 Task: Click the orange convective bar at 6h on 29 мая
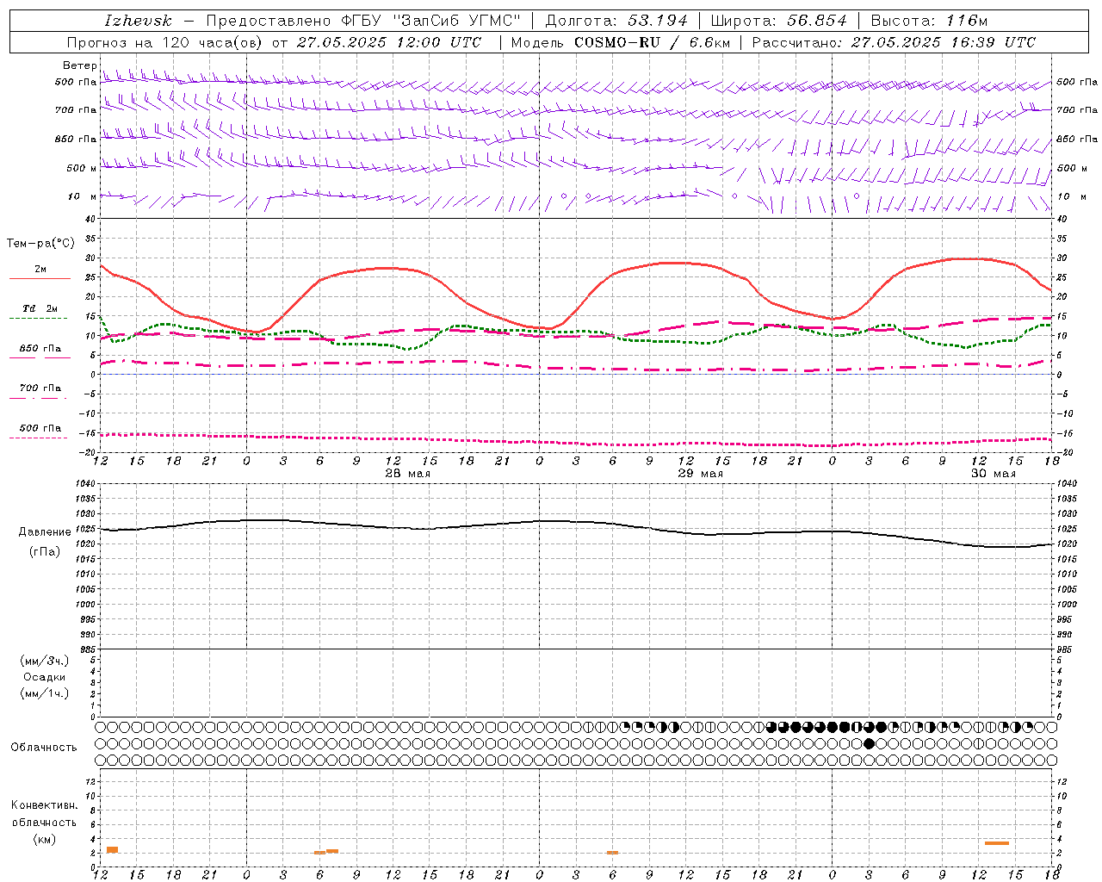pos(612,853)
